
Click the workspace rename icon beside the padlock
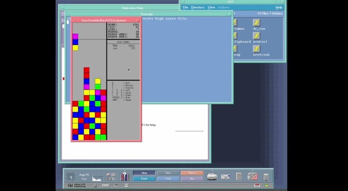pyautogui.click(x=105, y=185)
